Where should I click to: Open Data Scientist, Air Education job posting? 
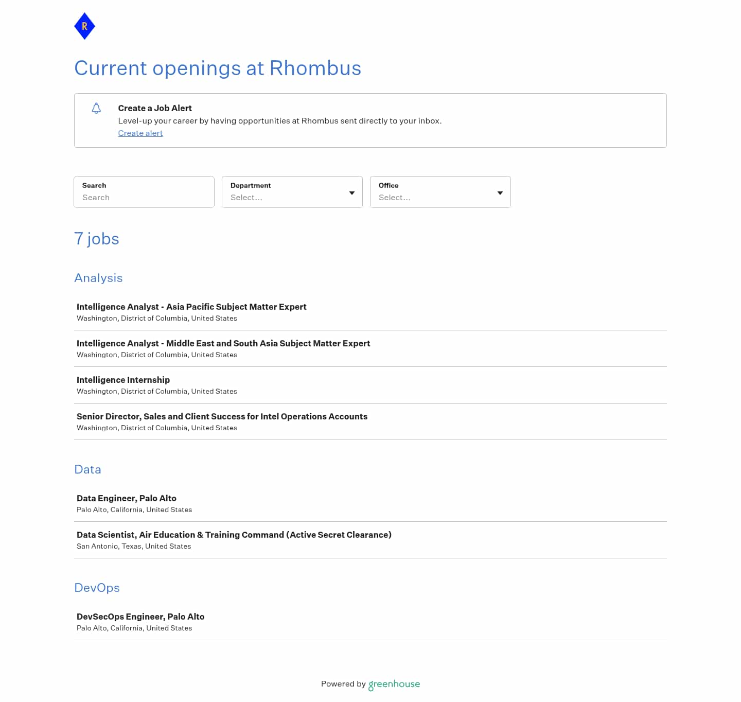(234, 535)
